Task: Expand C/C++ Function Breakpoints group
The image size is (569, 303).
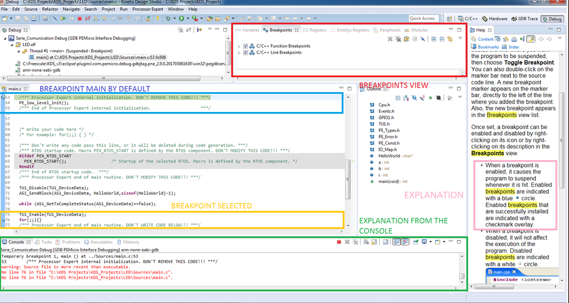Action: [239, 47]
